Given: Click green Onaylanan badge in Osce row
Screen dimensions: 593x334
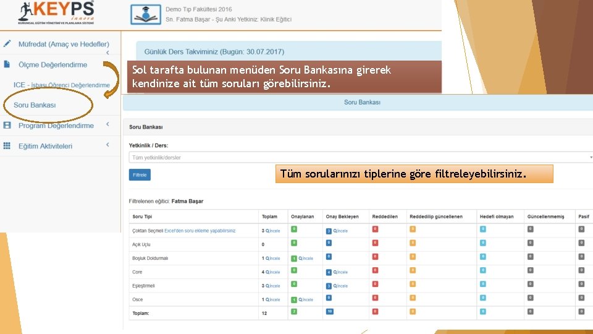Looking at the screenshot, I should [294, 299].
